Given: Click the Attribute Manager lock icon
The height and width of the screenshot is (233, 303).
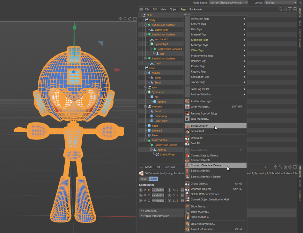Looking at the screenshot, I should tap(285, 167).
